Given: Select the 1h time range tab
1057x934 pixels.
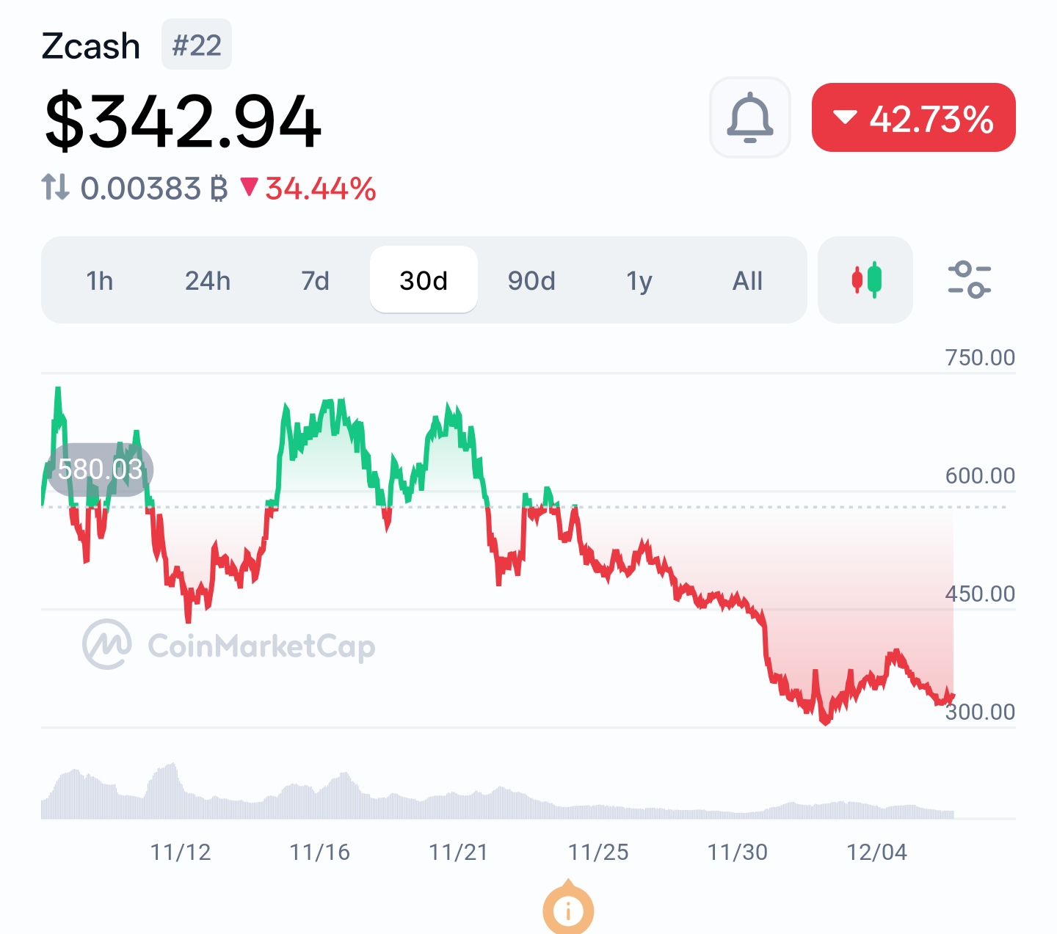Looking at the screenshot, I should click(x=100, y=280).
